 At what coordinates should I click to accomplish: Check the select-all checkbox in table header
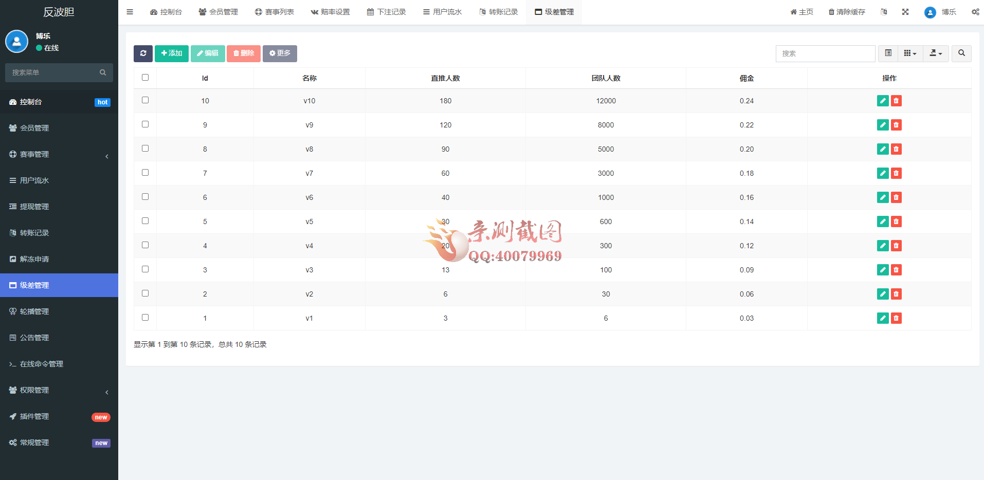click(145, 77)
